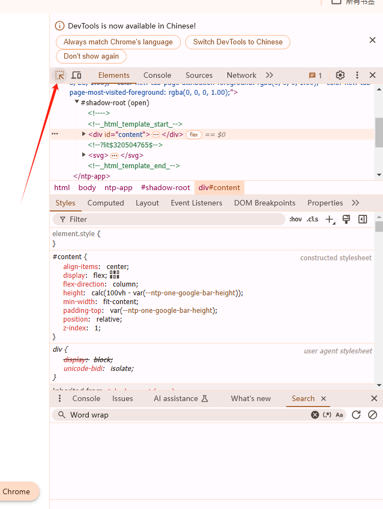The image size is (383, 509).
Task: Open the What's new drawer tab
Action: (251, 398)
